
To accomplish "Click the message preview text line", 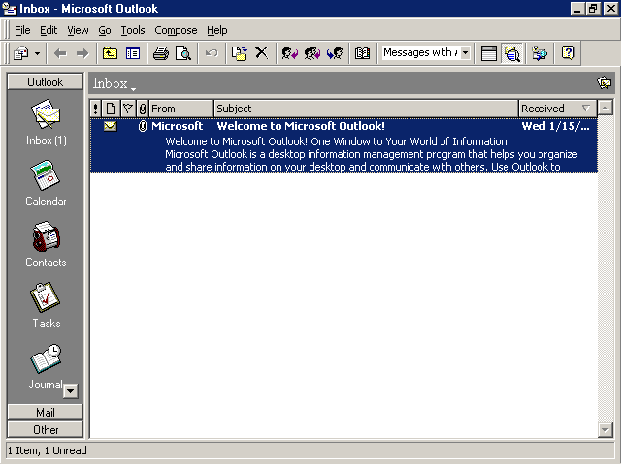I will [372, 154].
